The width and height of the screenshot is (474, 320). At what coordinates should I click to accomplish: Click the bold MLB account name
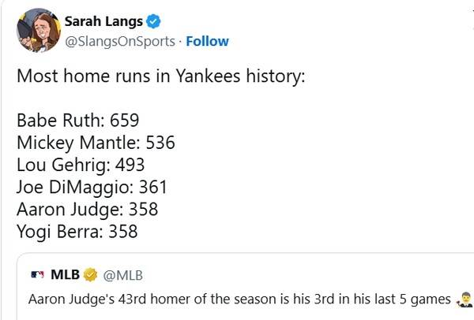pos(65,275)
